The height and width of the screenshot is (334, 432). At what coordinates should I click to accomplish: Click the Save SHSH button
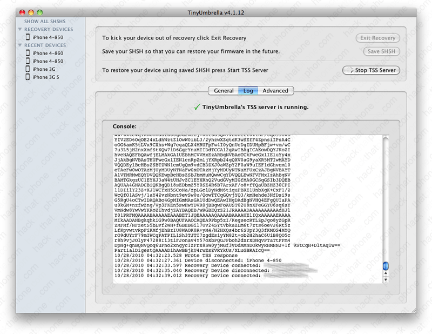point(381,51)
